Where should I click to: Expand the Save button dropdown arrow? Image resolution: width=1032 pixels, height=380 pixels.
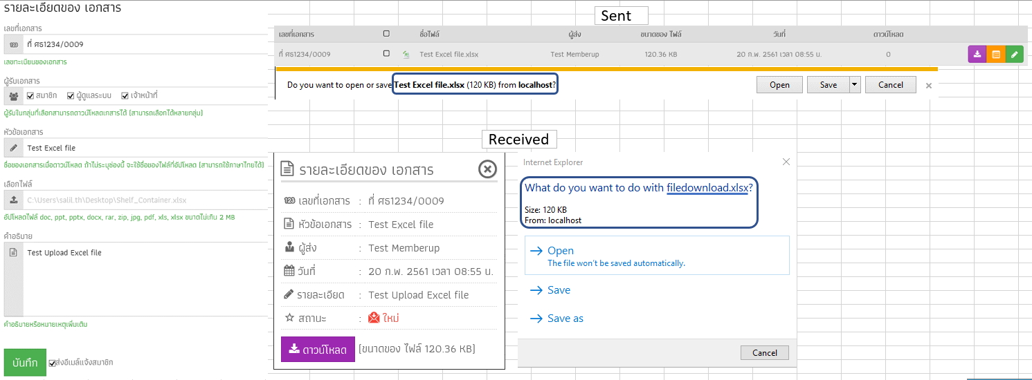[x=855, y=85]
